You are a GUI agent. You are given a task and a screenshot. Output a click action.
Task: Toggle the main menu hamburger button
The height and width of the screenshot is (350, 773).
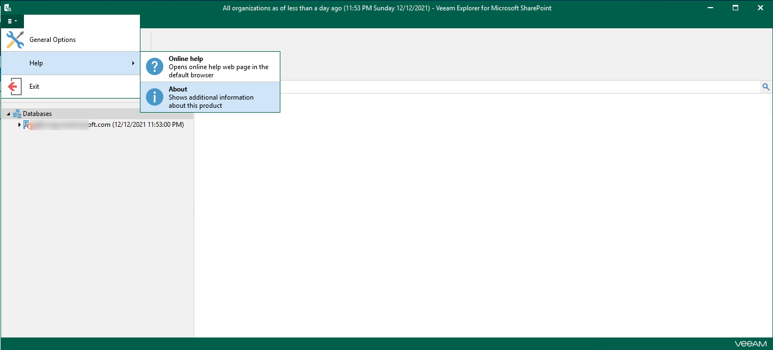pos(12,21)
